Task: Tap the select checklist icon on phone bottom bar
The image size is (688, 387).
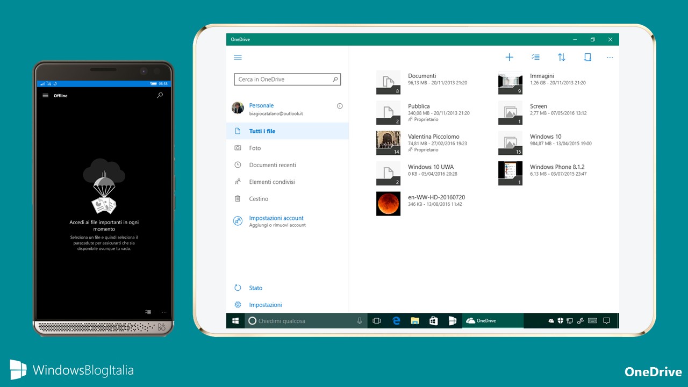Action: pyautogui.click(x=148, y=312)
